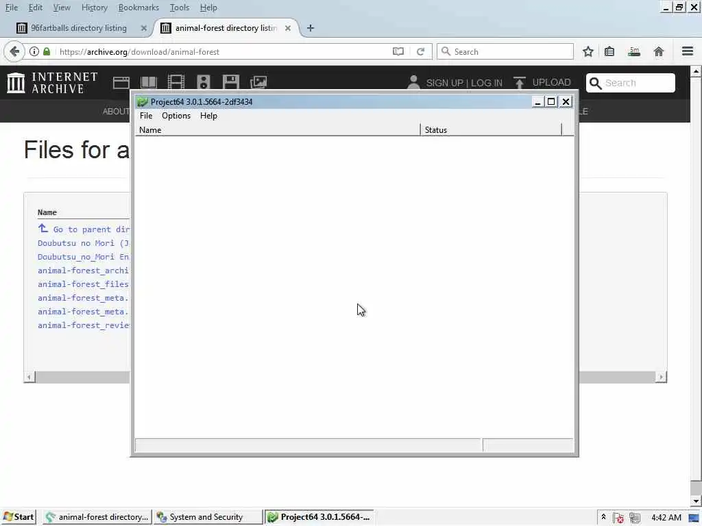Close the animal-forest tab

click(x=288, y=28)
